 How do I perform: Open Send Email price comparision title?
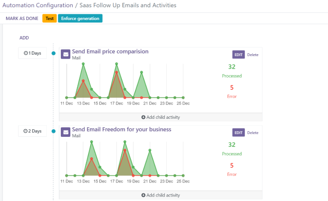tap(110, 51)
